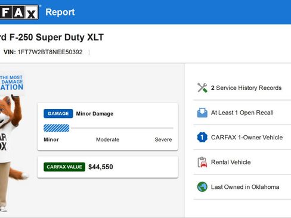Click the open recall envelope icon

click(202, 113)
